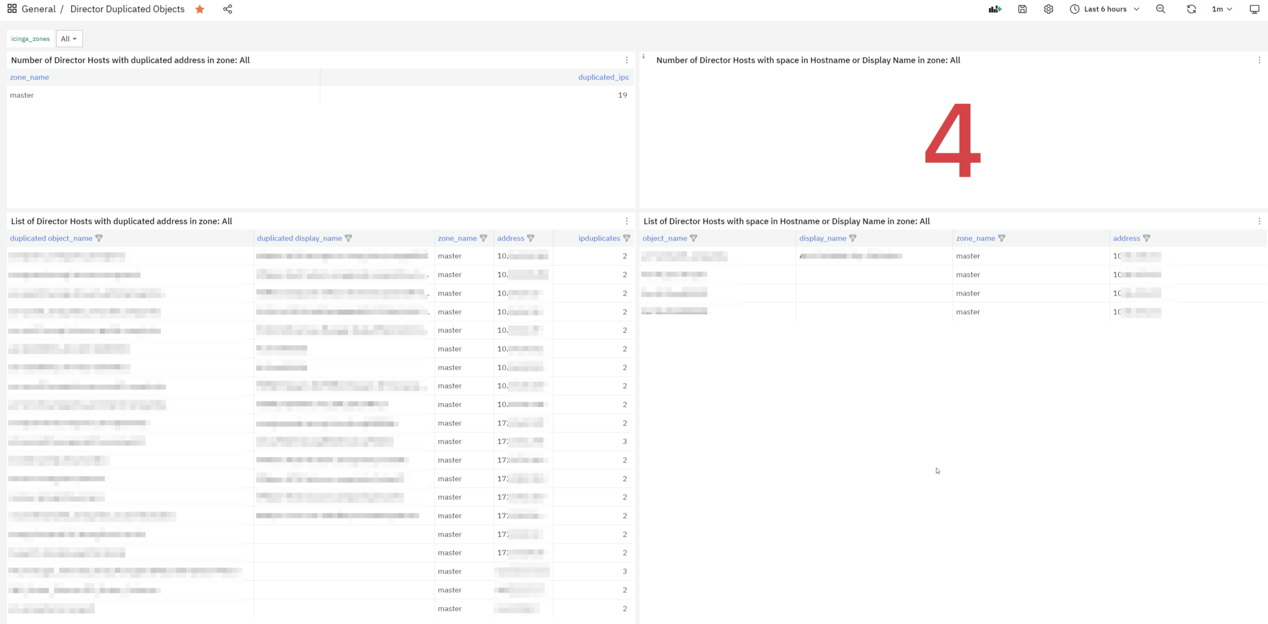Open Last 6 hours time picker

coord(1105,9)
